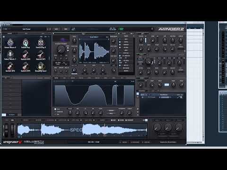The image size is (227, 170).
Task: Click the pitch bend wheel
Action: (x=6, y=130)
